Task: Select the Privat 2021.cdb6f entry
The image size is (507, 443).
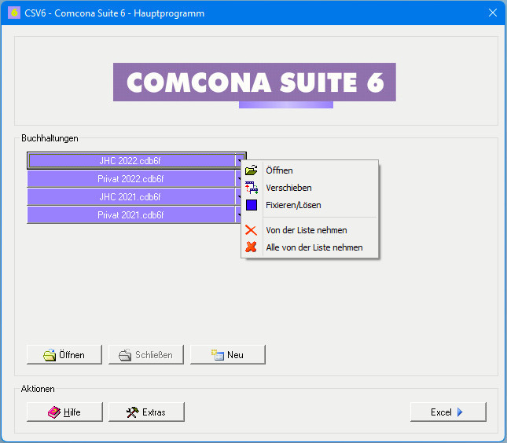Action: (131, 215)
